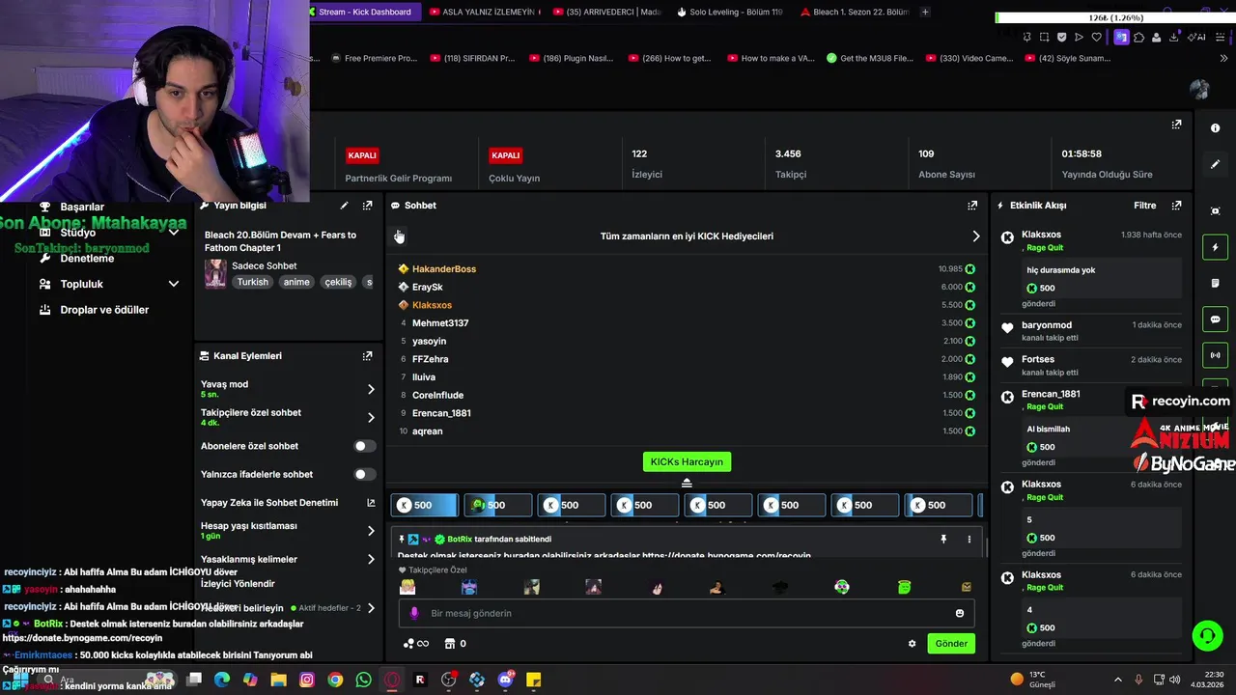Expand Yasaklanmış kelimeler settings
This screenshot has height=695, width=1236.
371,559
